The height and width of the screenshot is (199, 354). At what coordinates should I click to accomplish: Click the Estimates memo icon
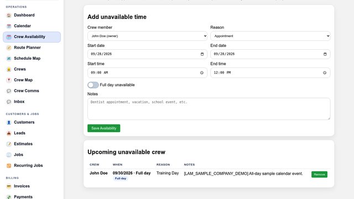click(x=9, y=144)
